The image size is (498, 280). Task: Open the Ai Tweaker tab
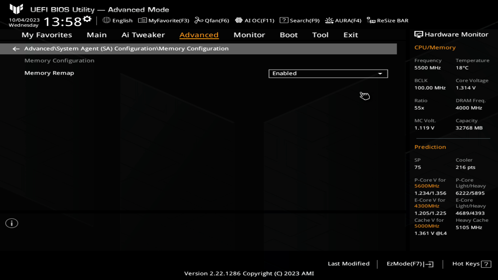pos(143,35)
